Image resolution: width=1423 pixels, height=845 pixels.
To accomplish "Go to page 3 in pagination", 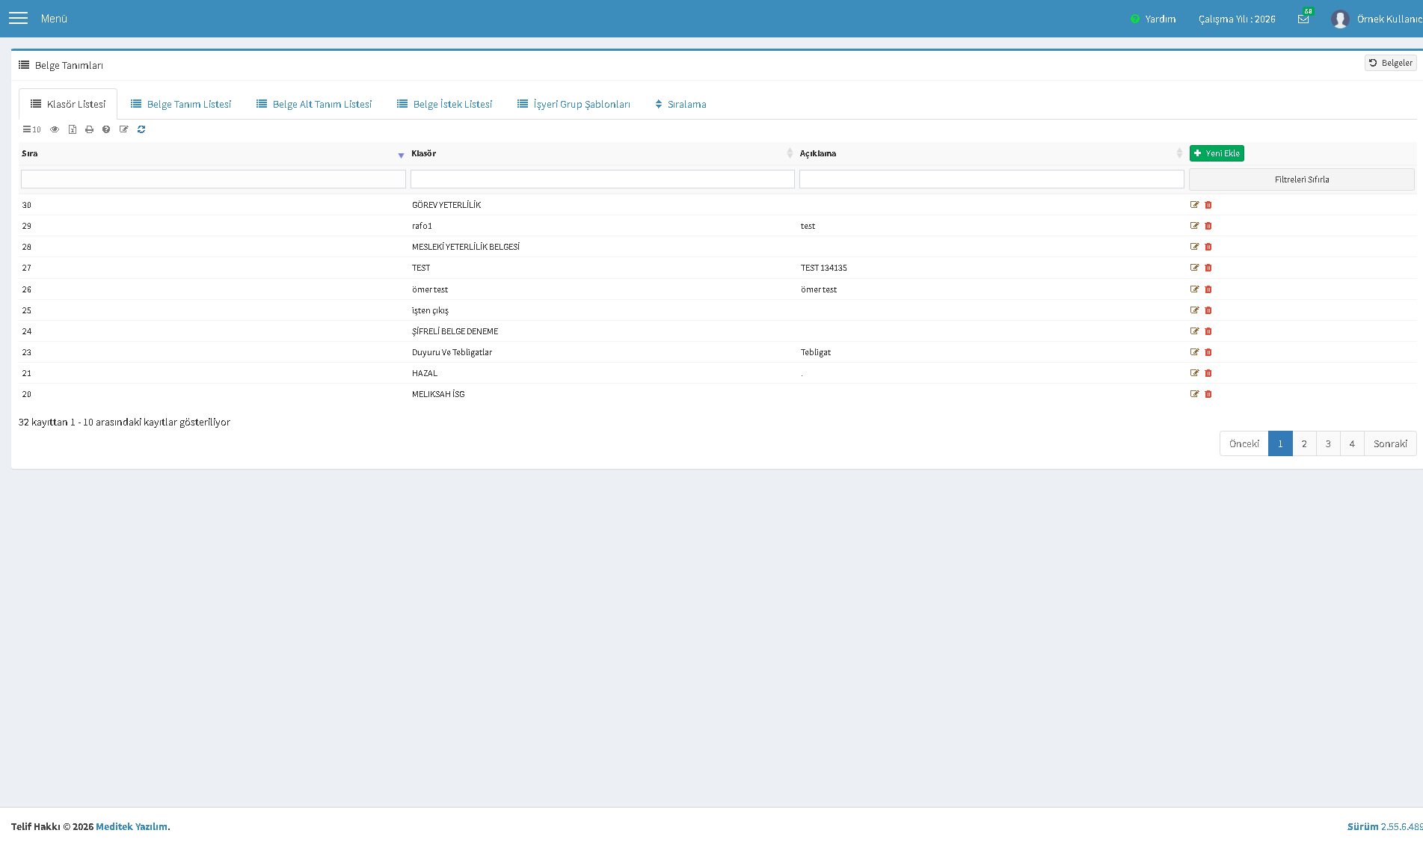I will click(1328, 443).
